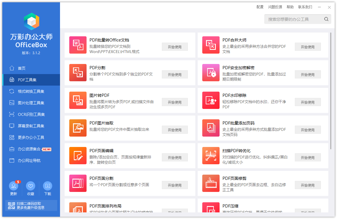Click the 更新 update icon in sidebar

pyautogui.click(x=14, y=186)
